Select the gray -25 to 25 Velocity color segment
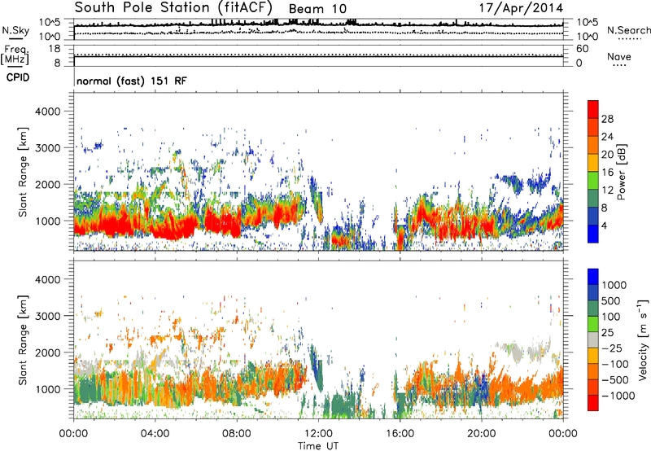The width and height of the screenshot is (651, 451). (593, 339)
